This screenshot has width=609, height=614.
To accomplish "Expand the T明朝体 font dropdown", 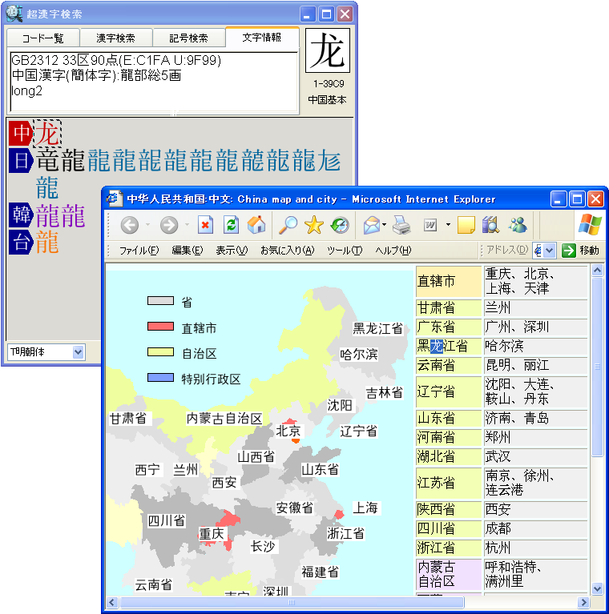I will pyautogui.click(x=78, y=351).
